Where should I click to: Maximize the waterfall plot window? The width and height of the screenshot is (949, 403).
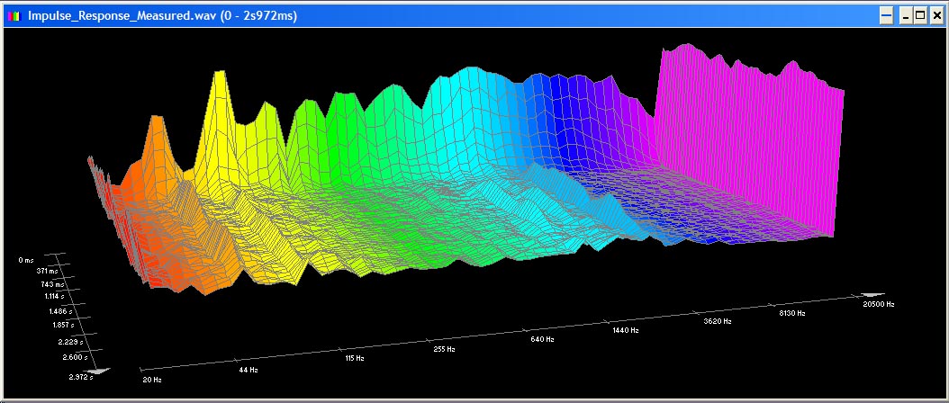point(919,15)
